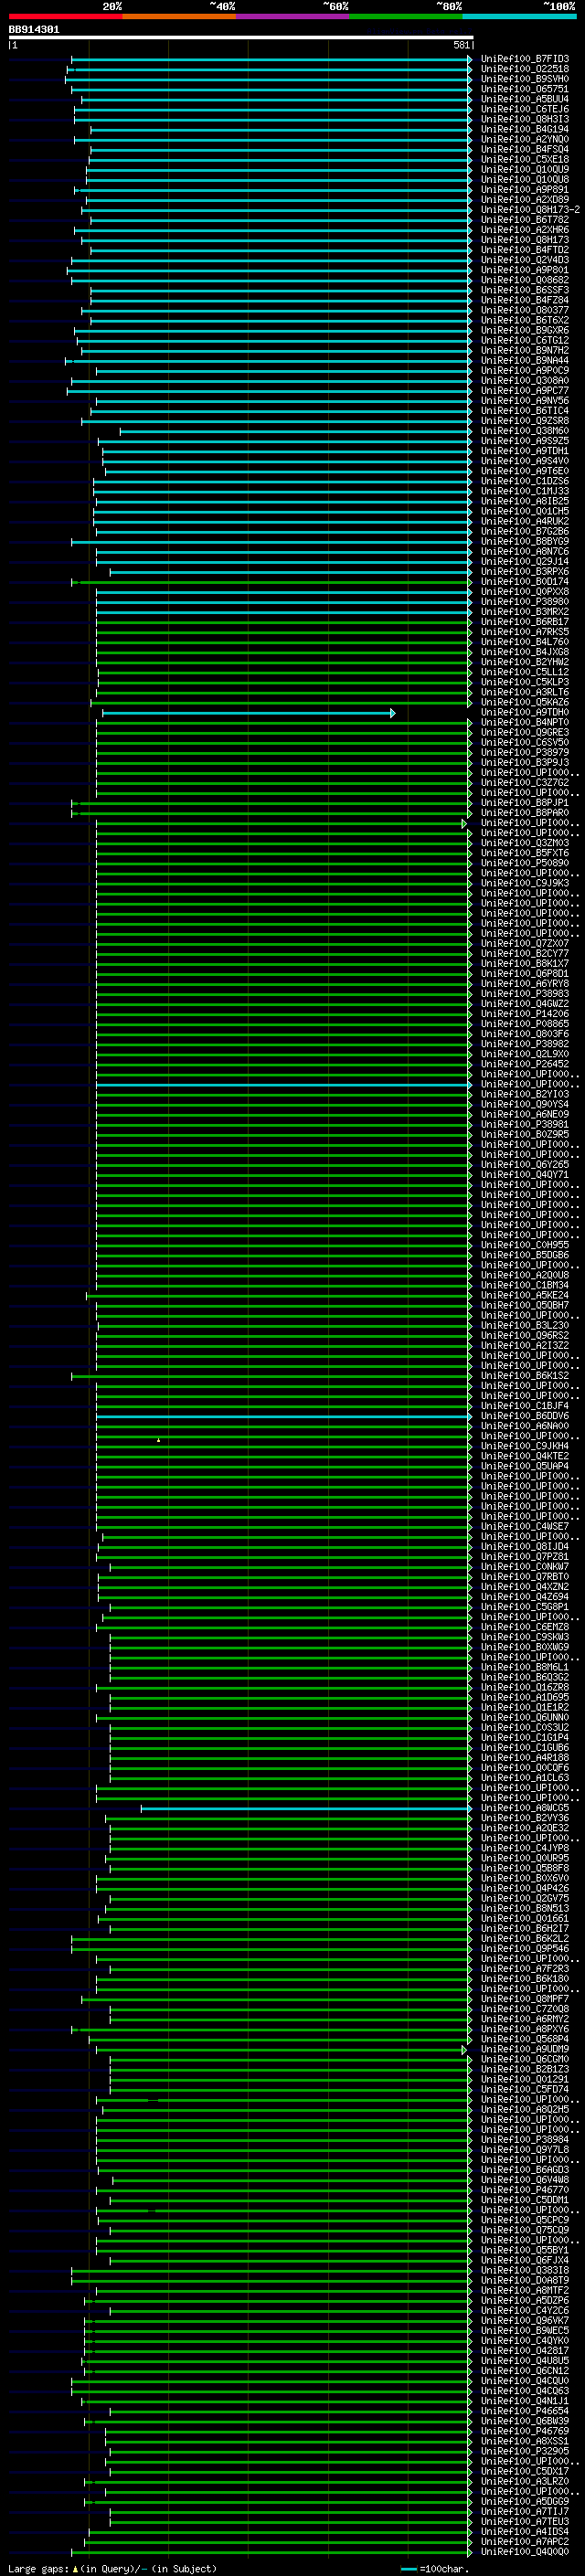Click the UniRef100_B6T782 hit label

[524, 221]
